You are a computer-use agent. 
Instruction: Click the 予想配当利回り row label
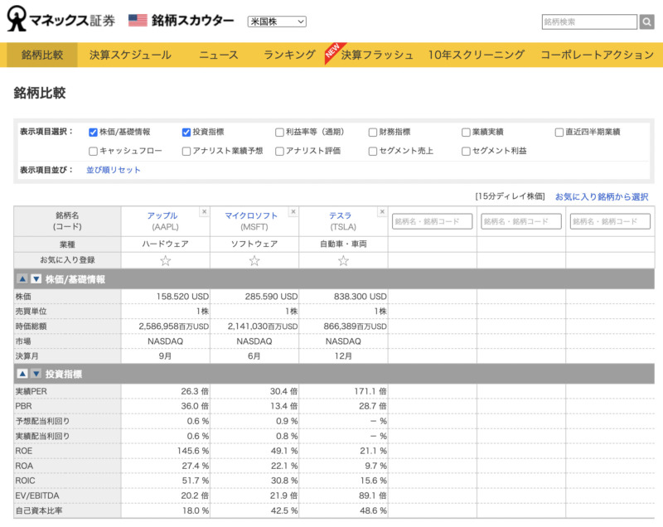pos(42,421)
